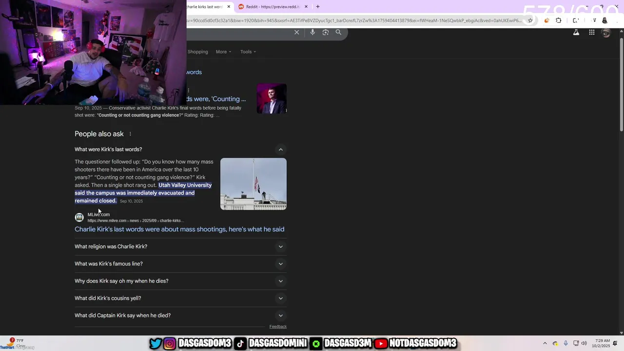The width and height of the screenshot is (624, 351).
Task: Open the MLive article about Kirk's last words
Action: tap(179, 229)
